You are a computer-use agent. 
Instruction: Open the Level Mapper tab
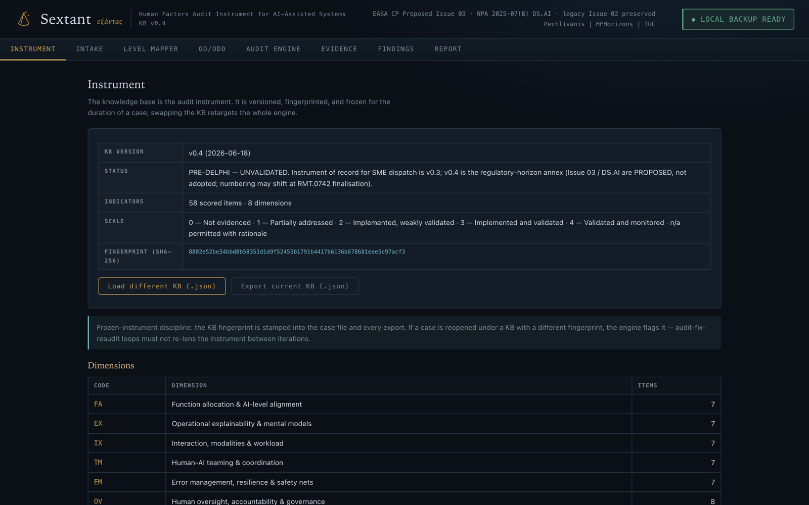(151, 49)
